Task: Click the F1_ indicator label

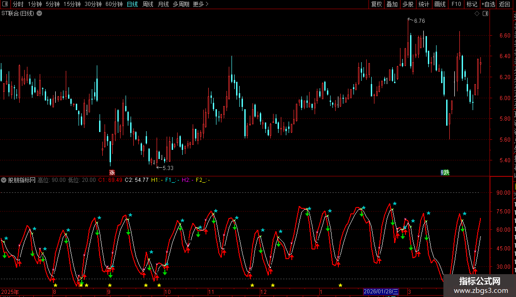Action: tap(172, 180)
